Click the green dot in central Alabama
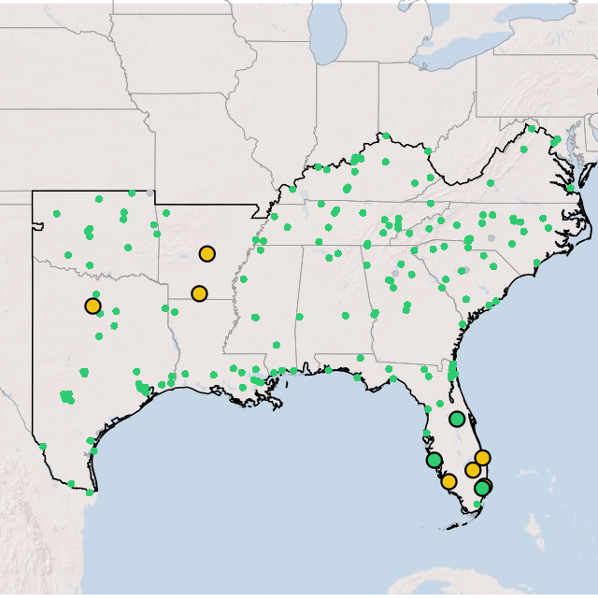This screenshot has height=598, width=598. (x=346, y=316)
